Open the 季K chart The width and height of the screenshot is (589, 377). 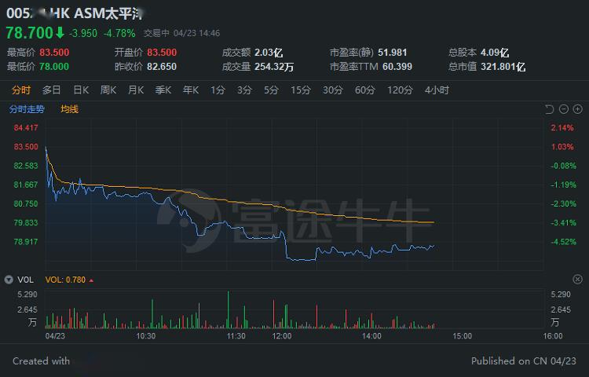coord(163,90)
